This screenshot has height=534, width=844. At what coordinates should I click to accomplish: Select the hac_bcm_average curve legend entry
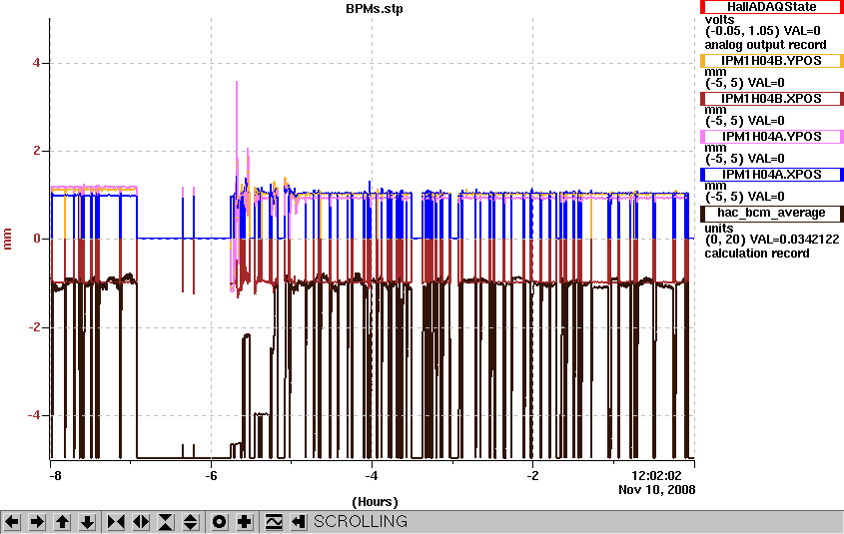pyautogui.click(x=771, y=213)
